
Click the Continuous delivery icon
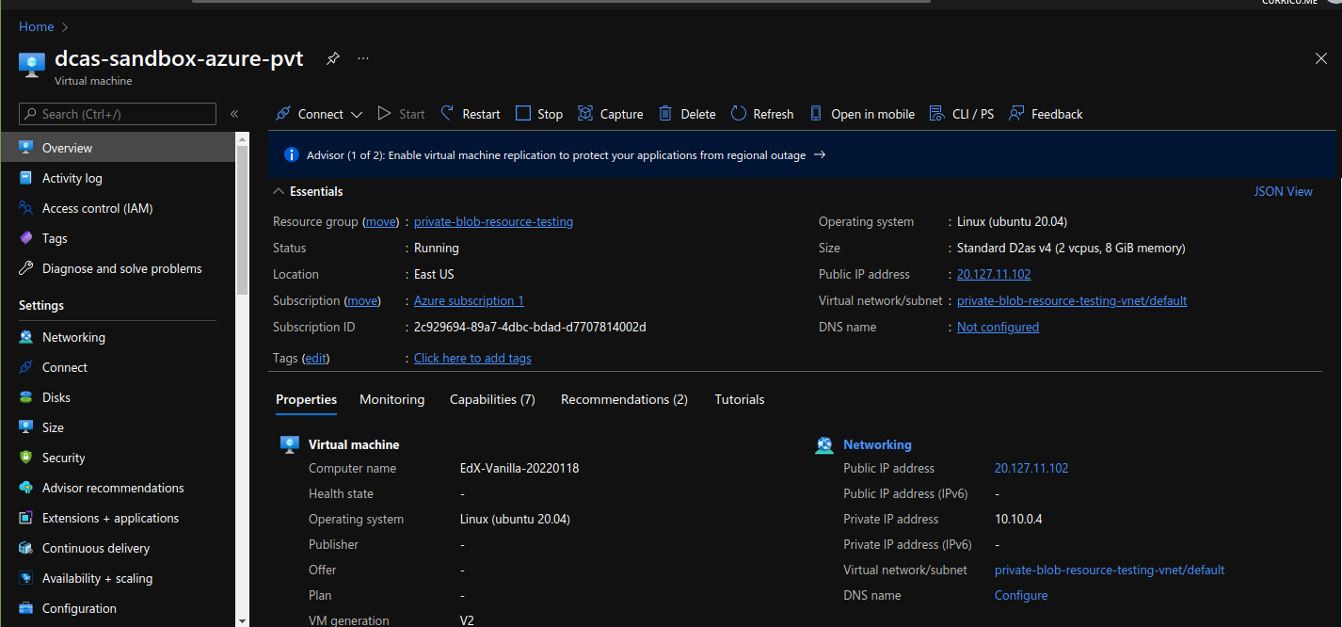25,548
